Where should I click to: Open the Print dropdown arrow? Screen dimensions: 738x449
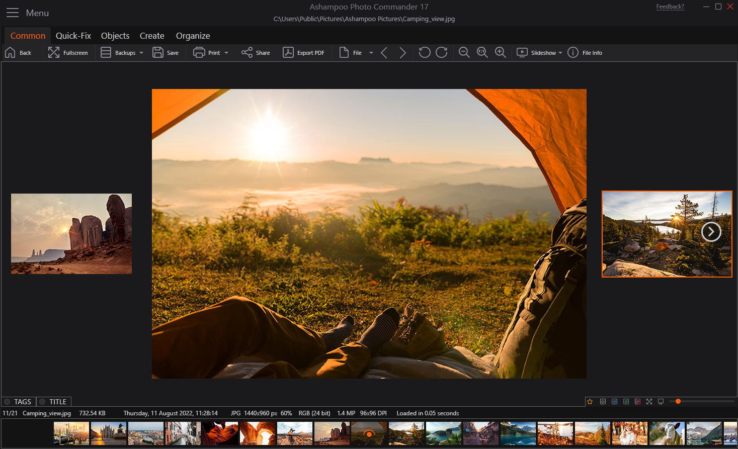tap(226, 52)
